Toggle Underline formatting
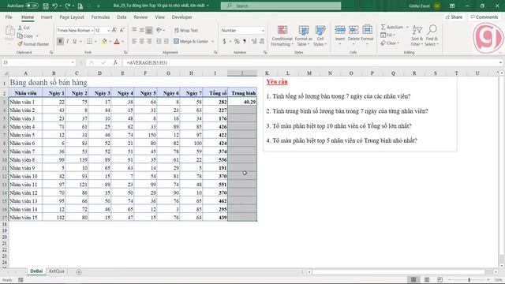The image size is (505, 284). (x=75, y=42)
